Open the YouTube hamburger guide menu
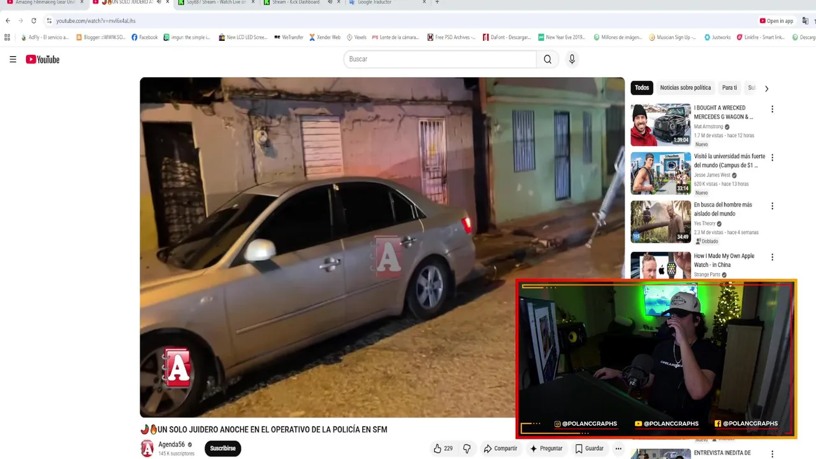816x459 pixels. click(x=13, y=59)
